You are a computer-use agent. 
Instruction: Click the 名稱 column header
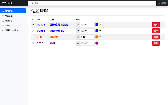[x=52, y=20]
